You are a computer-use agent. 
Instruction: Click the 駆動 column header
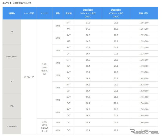coord(58,13)
